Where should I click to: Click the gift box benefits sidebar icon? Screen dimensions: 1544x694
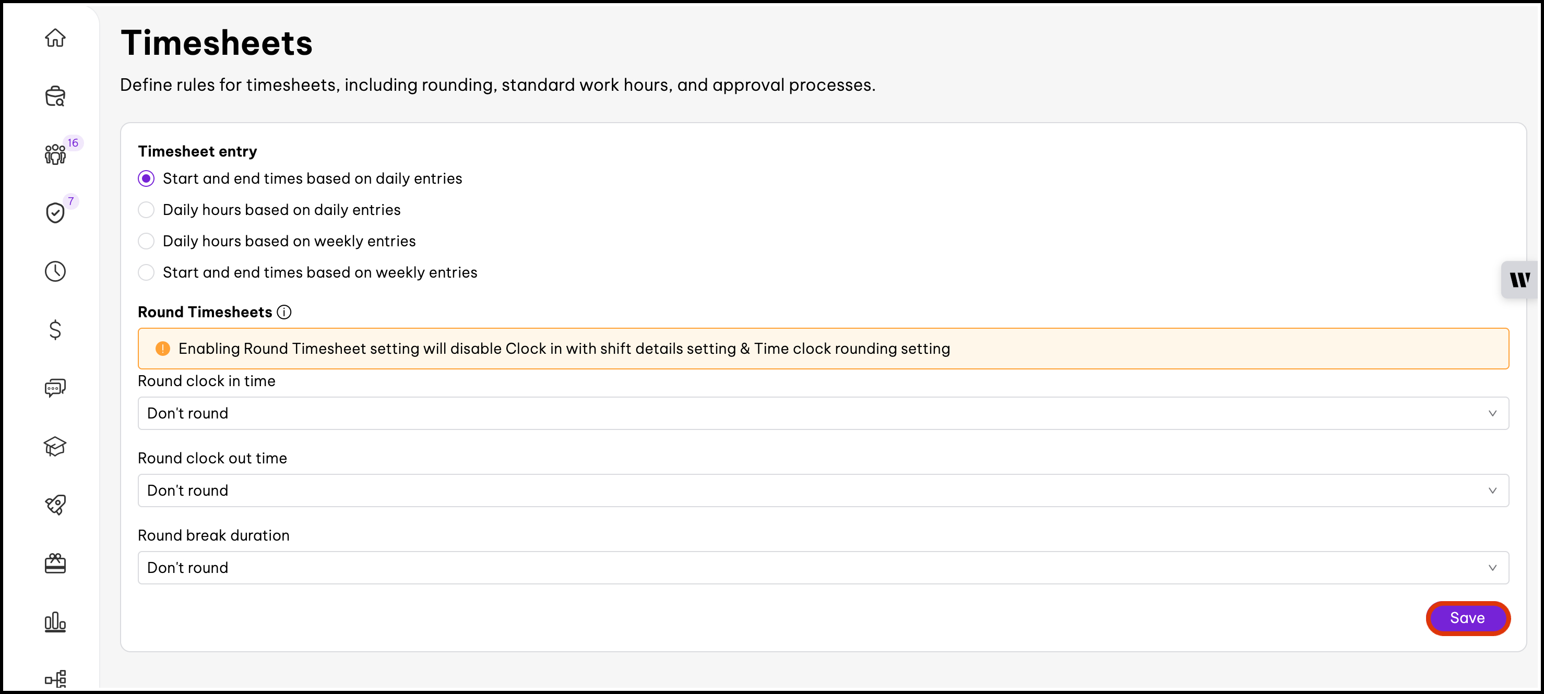[x=55, y=564]
